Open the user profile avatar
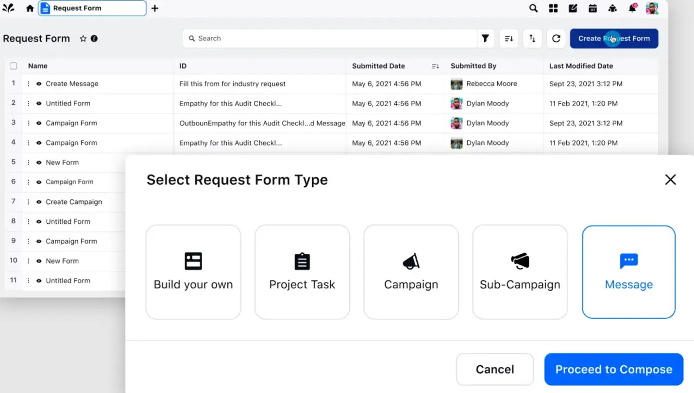Screen dimensions: 694x393 652,8
